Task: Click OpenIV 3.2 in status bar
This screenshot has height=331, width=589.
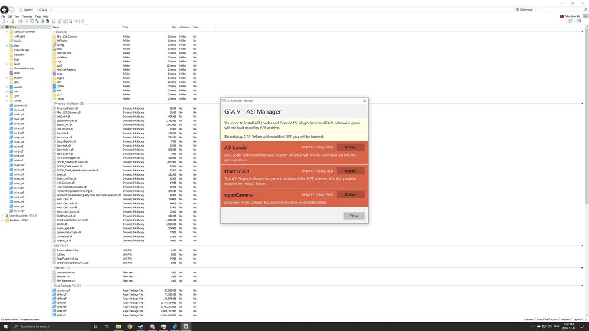Action: (580, 319)
